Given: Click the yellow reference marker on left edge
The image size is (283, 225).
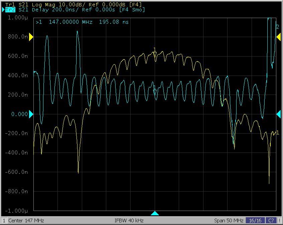Looking at the screenshot, I should 31,37.
